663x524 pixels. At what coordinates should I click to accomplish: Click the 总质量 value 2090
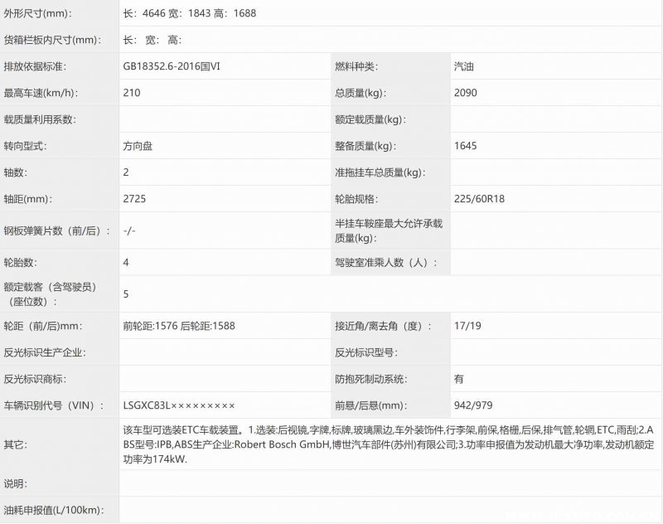(466, 93)
